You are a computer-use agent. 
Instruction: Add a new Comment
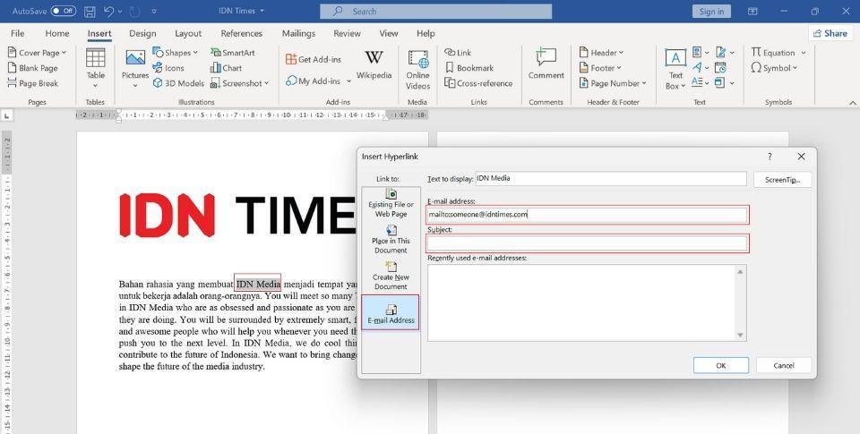point(546,64)
